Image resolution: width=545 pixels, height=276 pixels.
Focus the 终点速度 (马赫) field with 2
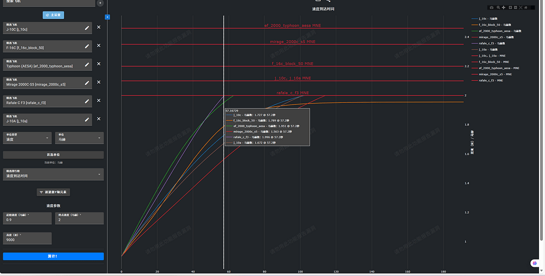[79, 218]
